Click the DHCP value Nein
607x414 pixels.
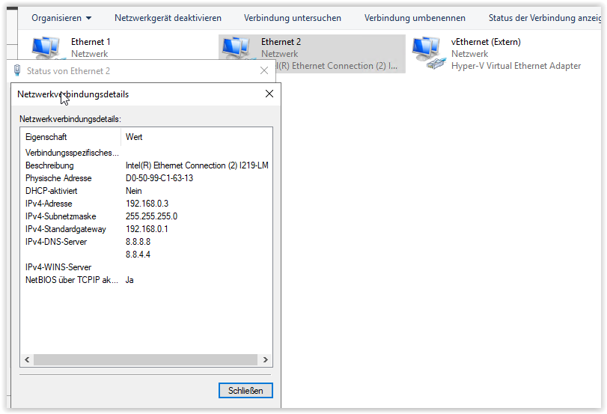(x=134, y=191)
